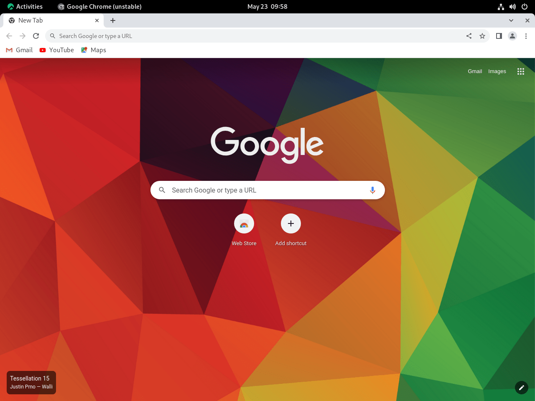Open Maps bookmark
Viewport: 535px width, 401px height.
pyautogui.click(x=94, y=50)
